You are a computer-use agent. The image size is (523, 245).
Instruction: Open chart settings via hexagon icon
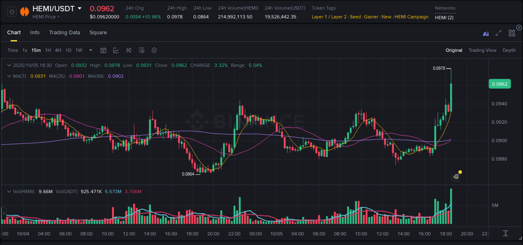click(x=154, y=50)
